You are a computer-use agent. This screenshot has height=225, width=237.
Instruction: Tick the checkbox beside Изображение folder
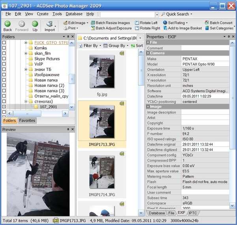tap(4, 75)
